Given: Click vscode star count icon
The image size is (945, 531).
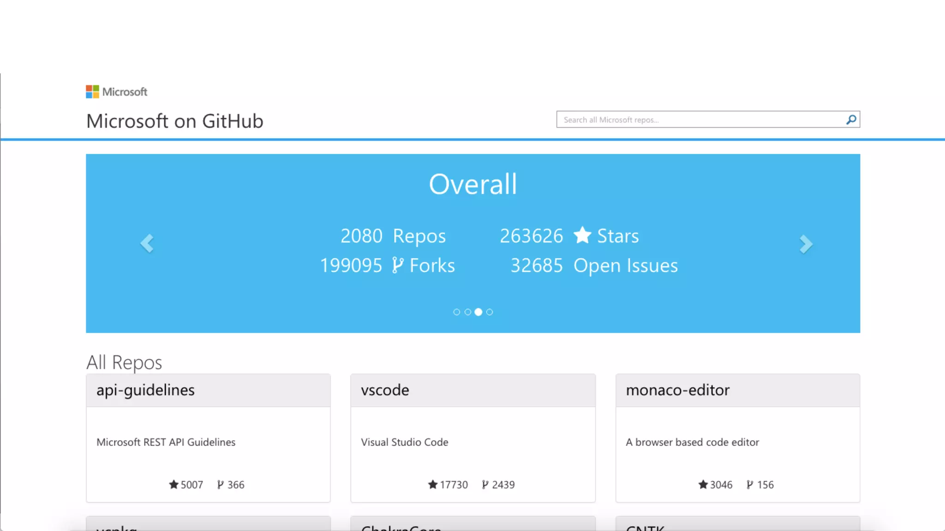Looking at the screenshot, I should click(432, 484).
